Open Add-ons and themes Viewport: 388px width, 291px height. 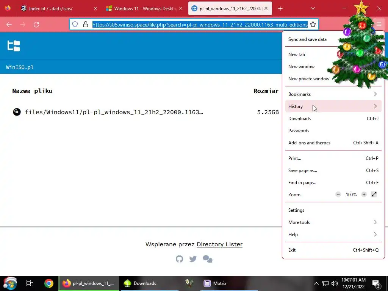pos(333,143)
